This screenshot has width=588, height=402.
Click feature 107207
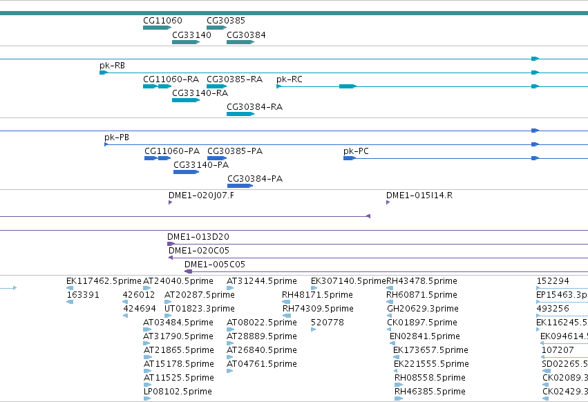[x=565, y=357]
